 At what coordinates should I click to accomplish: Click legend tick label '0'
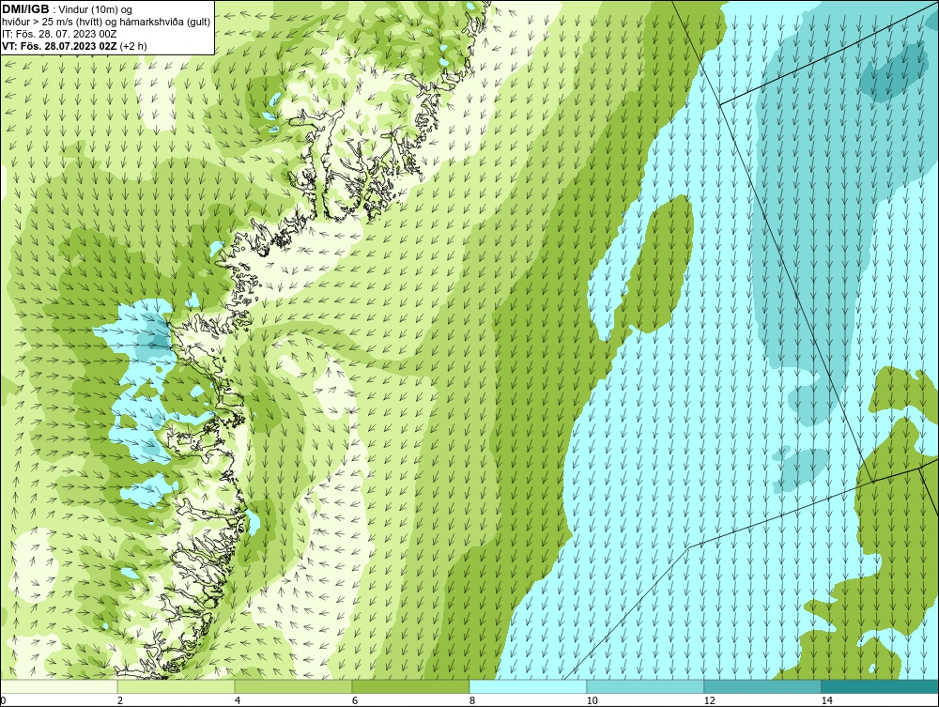3,700
